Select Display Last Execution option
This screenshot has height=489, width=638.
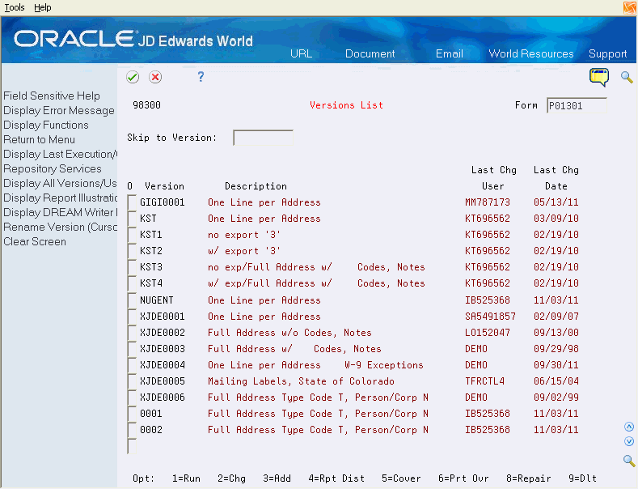pyautogui.click(x=60, y=154)
